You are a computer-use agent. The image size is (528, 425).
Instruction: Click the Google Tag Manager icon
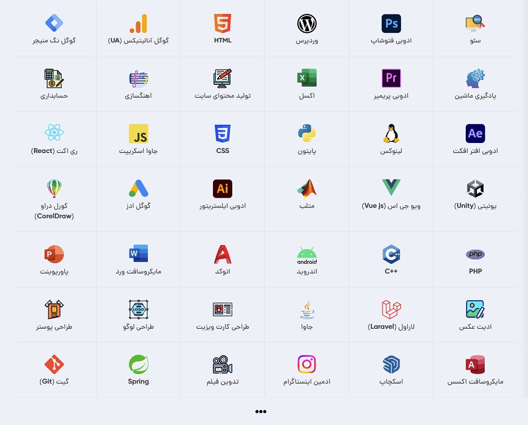[54, 23]
